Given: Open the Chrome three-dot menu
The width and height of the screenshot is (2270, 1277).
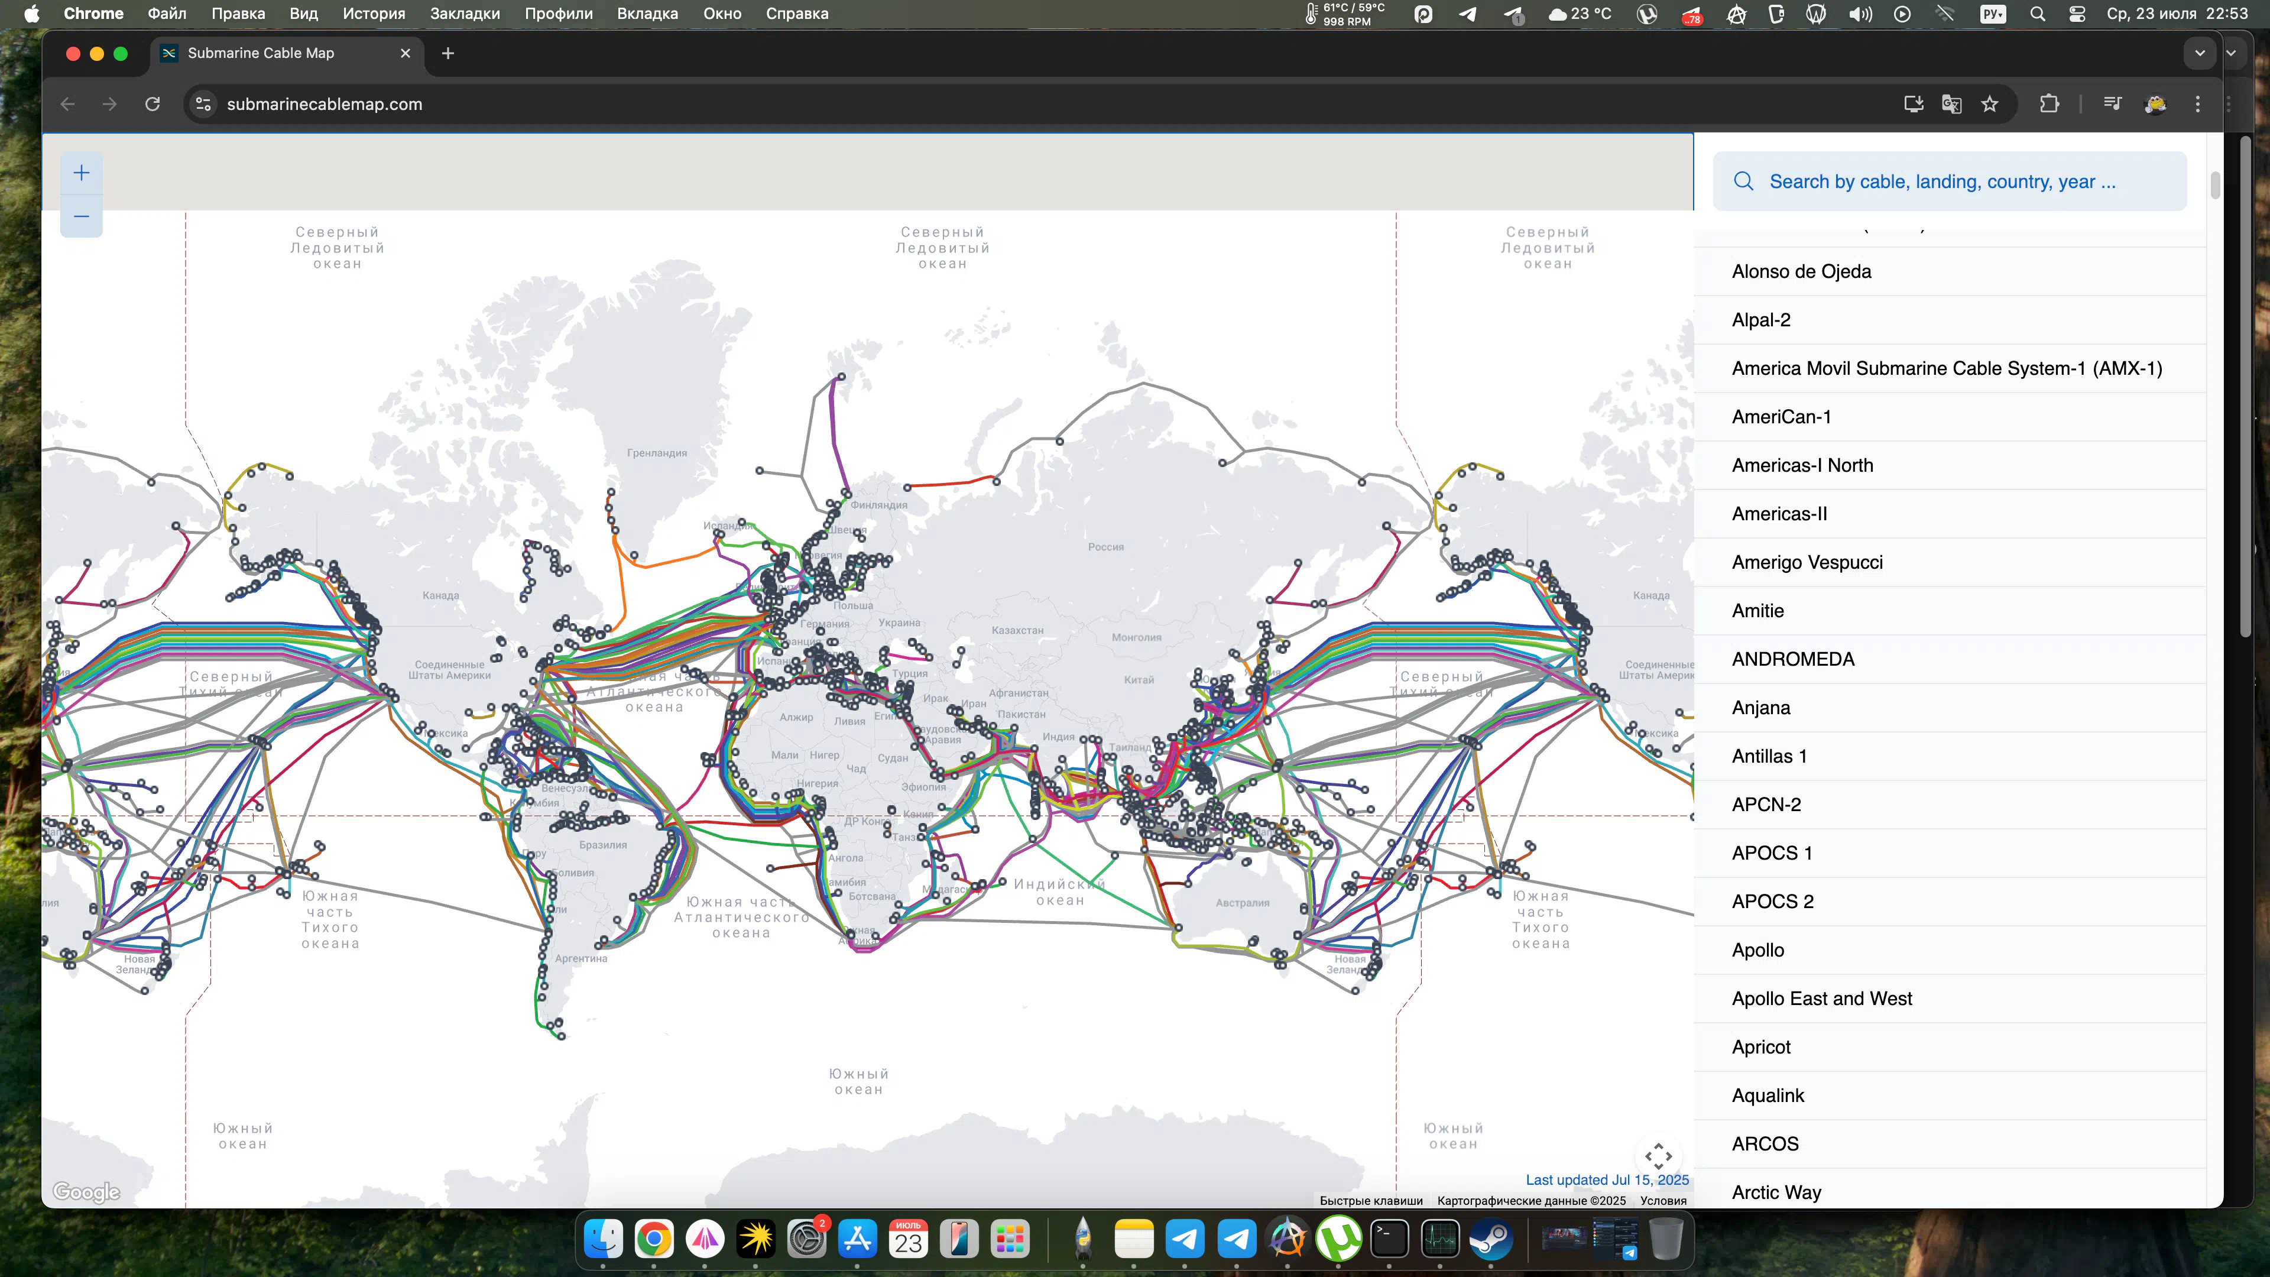Looking at the screenshot, I should coord(2198,104).
